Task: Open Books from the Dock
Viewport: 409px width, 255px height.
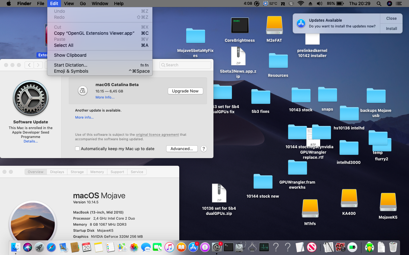Action: point(181,247)
